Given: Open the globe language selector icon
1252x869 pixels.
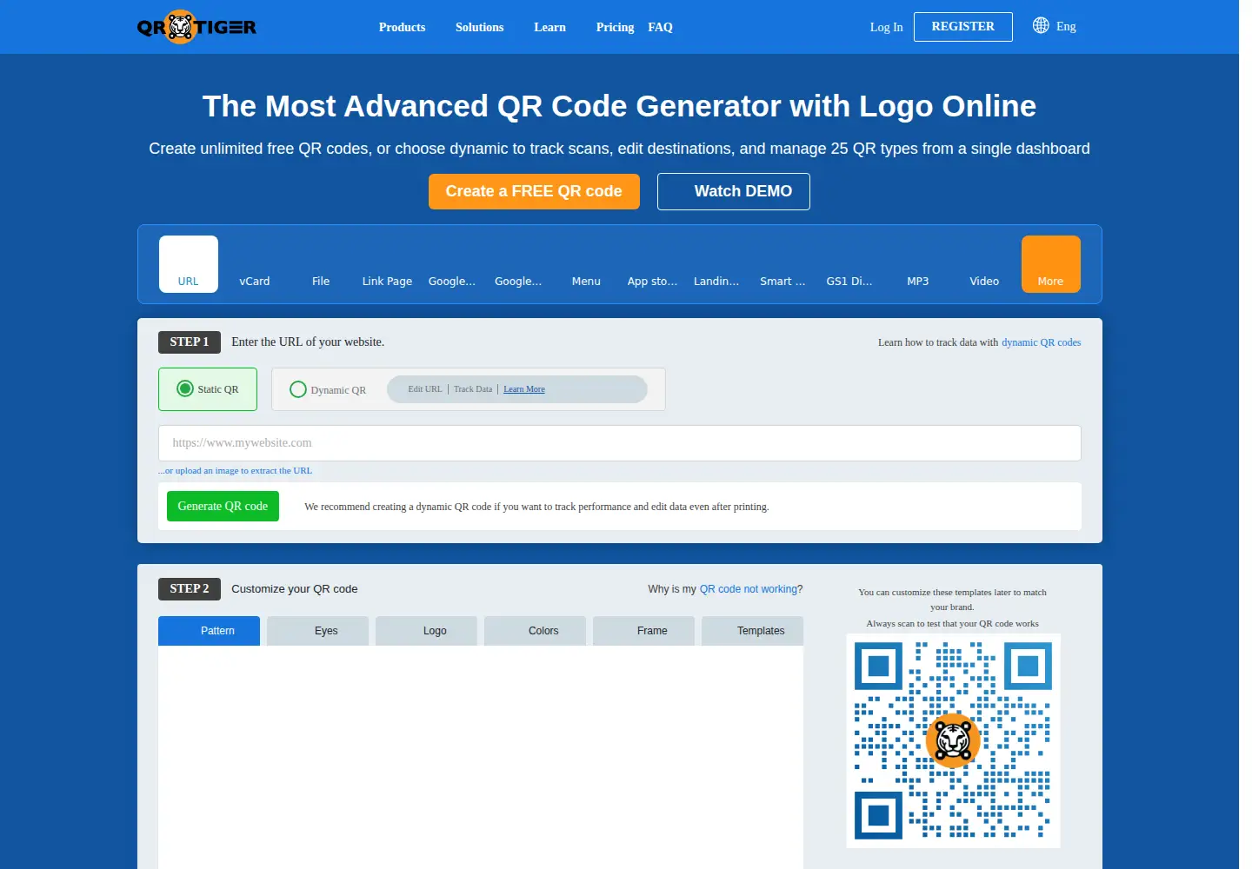Looking at the screenshot, I should coord(1041,25).
